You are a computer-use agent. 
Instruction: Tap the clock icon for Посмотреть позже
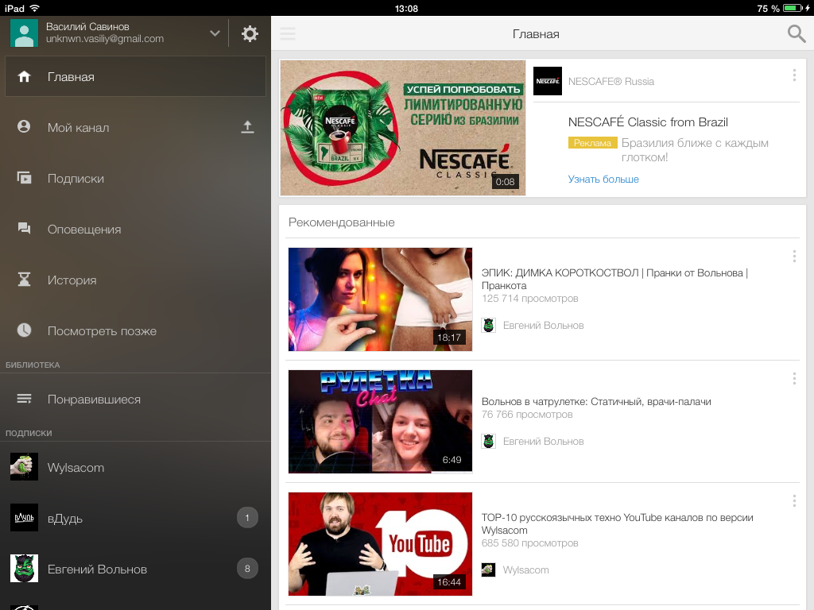click(x=25, y=330)
